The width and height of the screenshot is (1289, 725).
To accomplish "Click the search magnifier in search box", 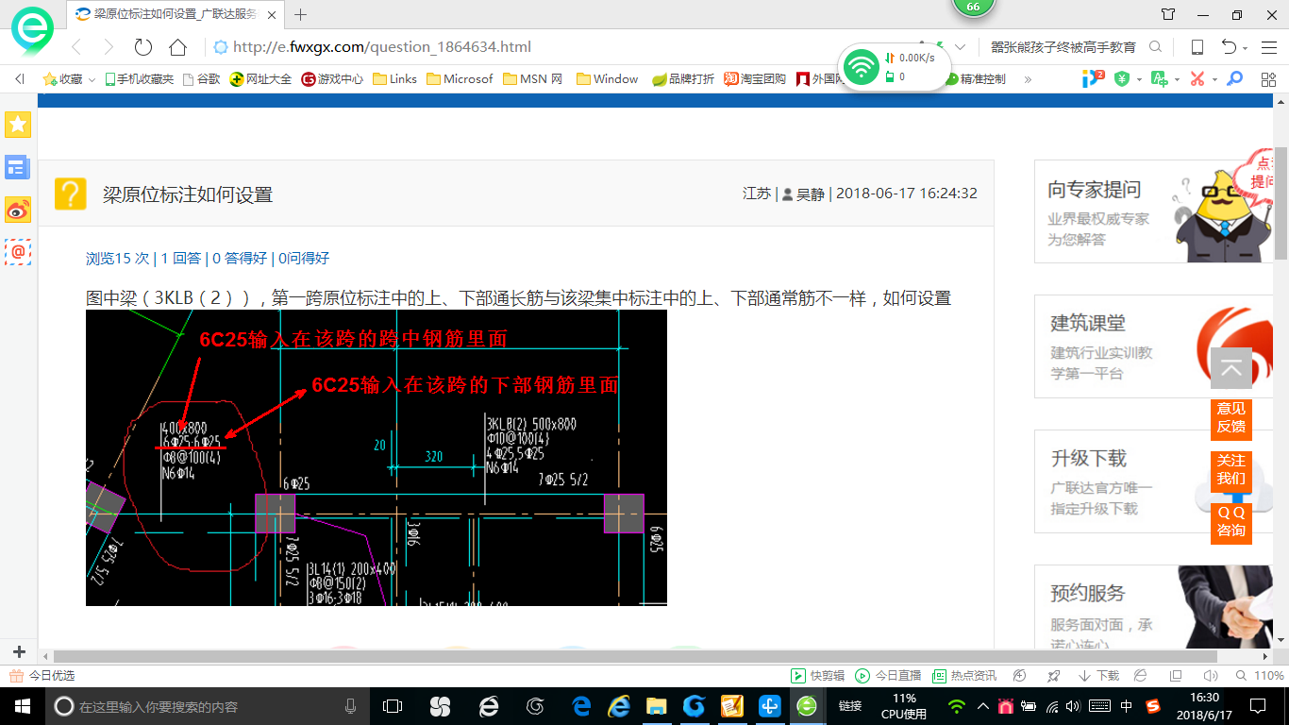I will (x=1155, y=47).
